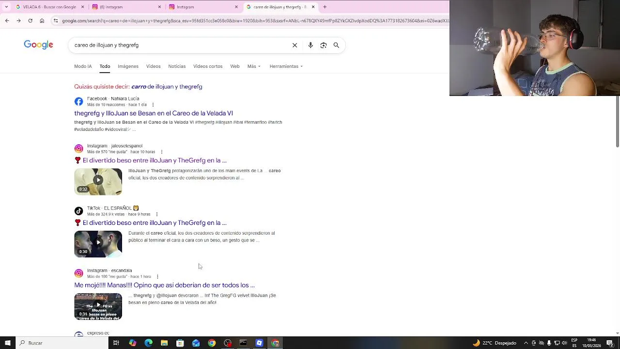Image resolution: width=620 pixels, height=349 pixels.
Task: Click the page vertical scrollbar thumb
Action: 617,121
